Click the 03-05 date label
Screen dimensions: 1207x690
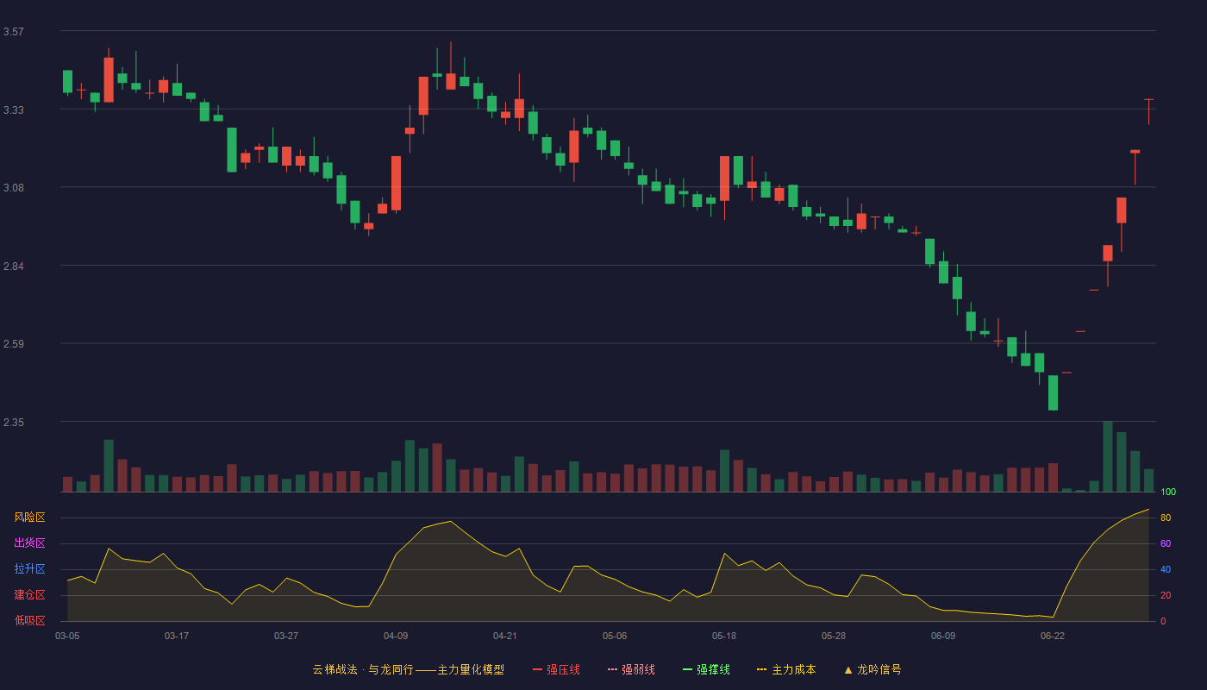pos(67,636)
